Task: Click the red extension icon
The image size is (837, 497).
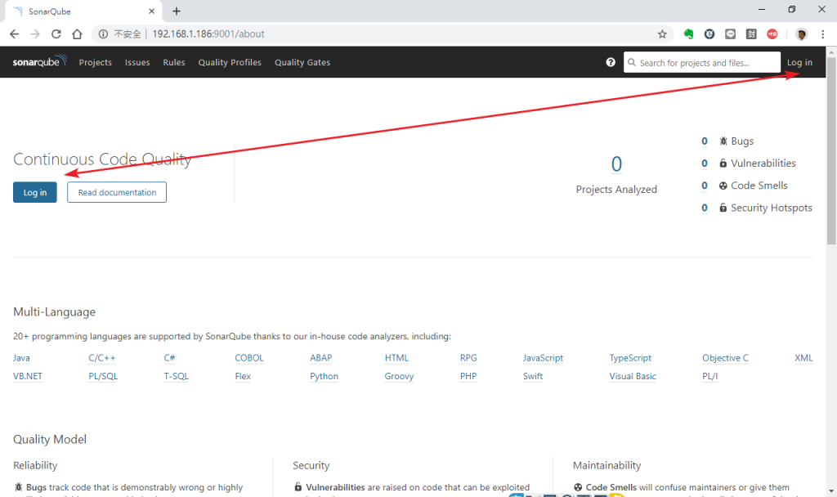Action: click(772, 34)
